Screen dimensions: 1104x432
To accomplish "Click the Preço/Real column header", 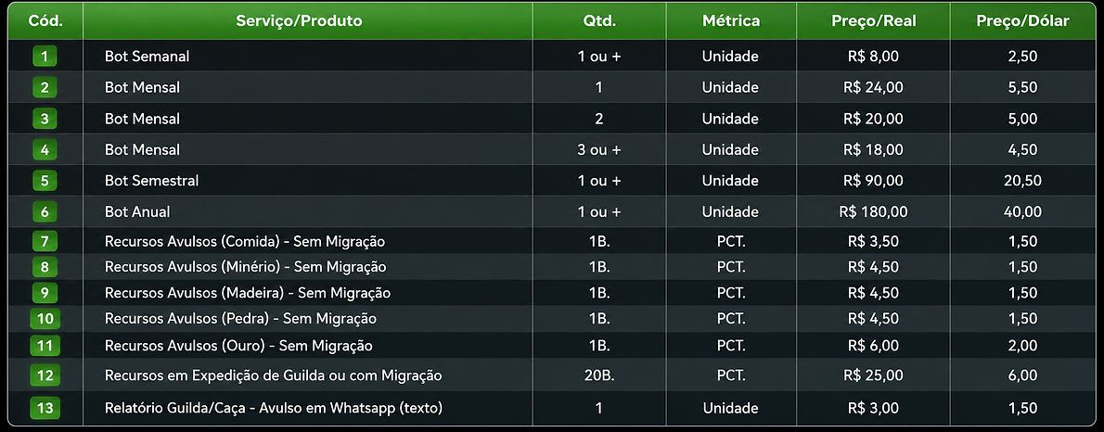I will (874, 21).
